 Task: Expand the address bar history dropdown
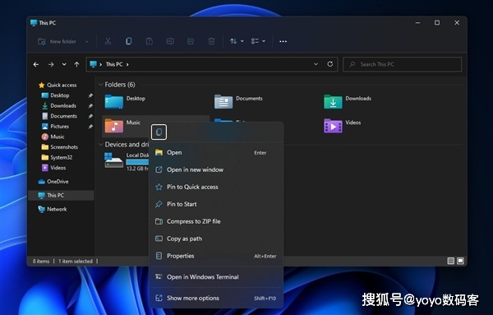[316, 64]
